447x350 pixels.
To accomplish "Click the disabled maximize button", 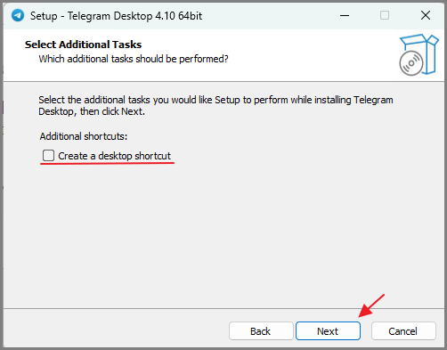I will pyautogui.click(x=385, y=15).
